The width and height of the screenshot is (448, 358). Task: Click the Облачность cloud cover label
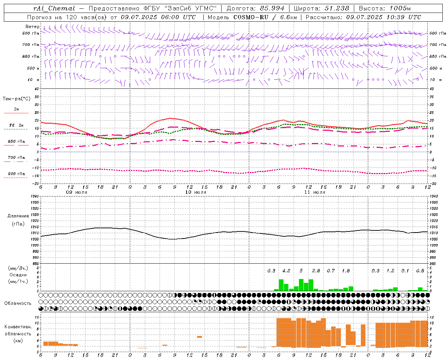18,303
